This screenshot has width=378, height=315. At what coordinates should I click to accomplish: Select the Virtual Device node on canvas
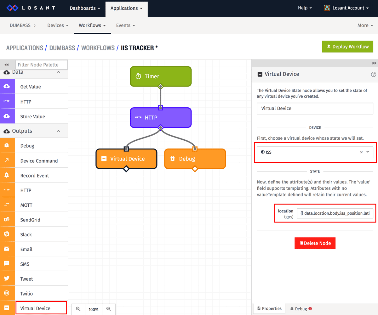tap(126, 159)
